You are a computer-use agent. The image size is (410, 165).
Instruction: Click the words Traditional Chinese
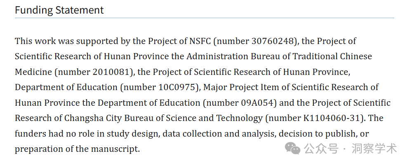(332, 56)
